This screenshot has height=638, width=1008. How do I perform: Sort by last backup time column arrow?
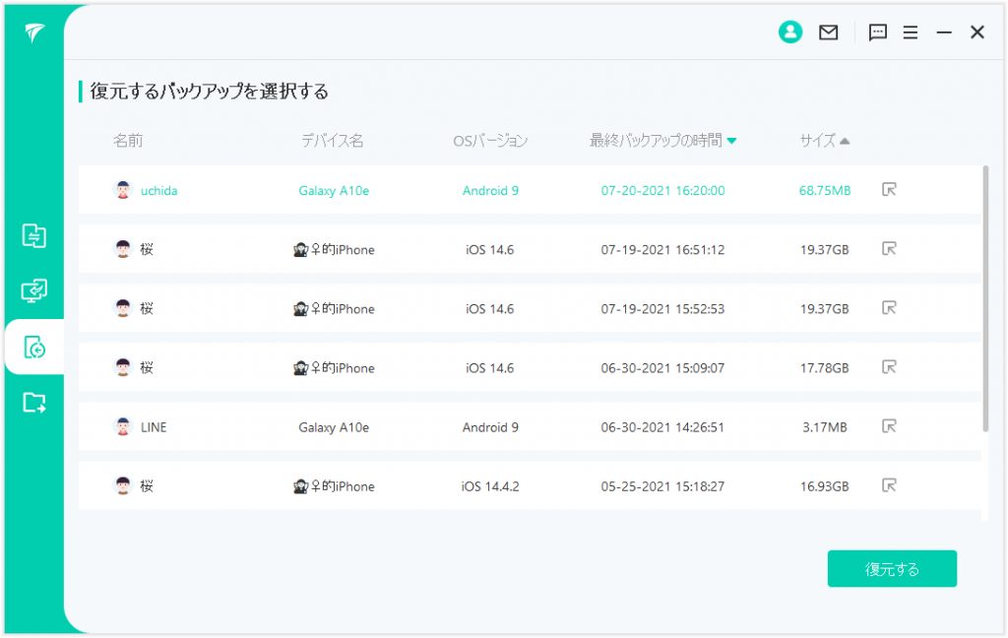(731, 141)
